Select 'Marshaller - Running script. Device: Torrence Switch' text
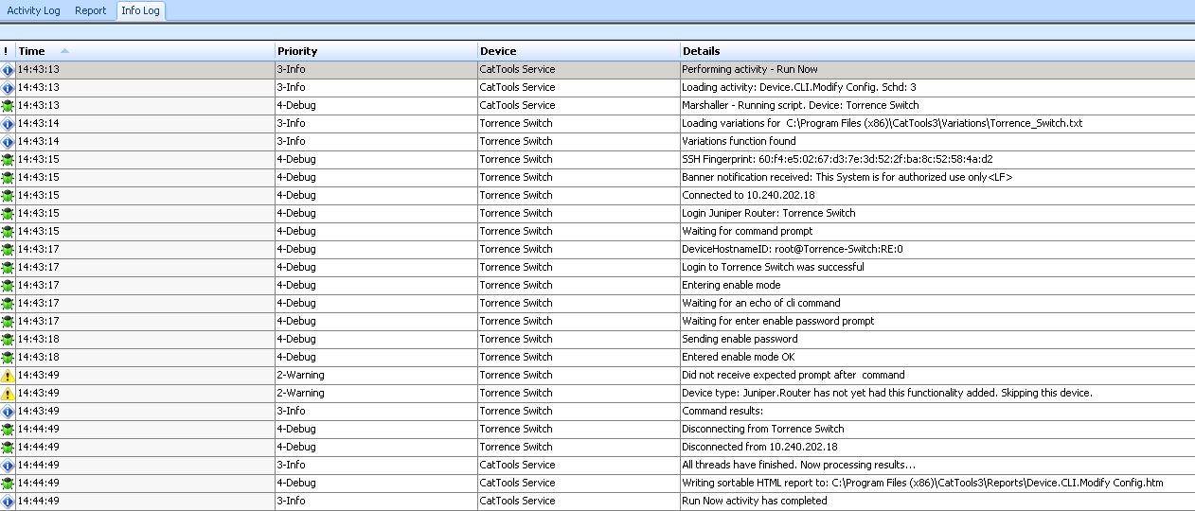 pos(800,105)
